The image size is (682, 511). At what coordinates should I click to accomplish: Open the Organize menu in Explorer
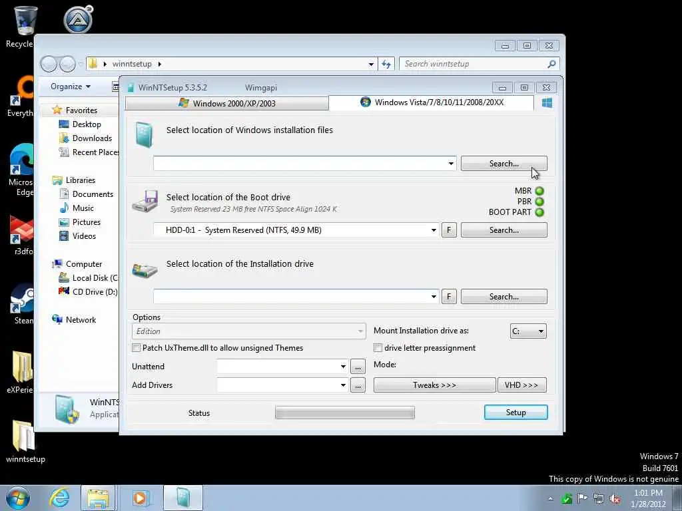click(71, 86)
